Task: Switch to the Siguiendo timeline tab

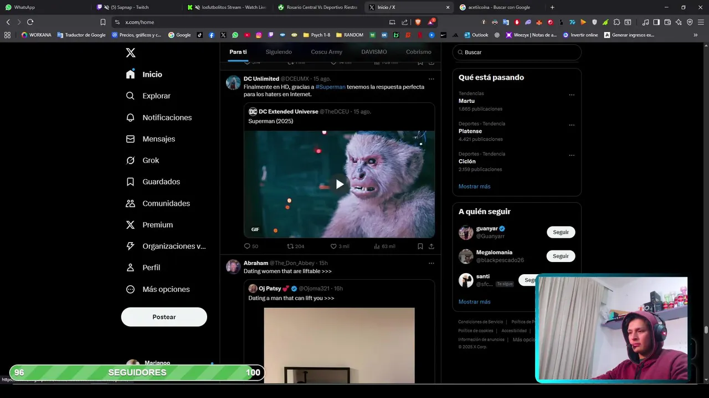Action: pos(279,52)
